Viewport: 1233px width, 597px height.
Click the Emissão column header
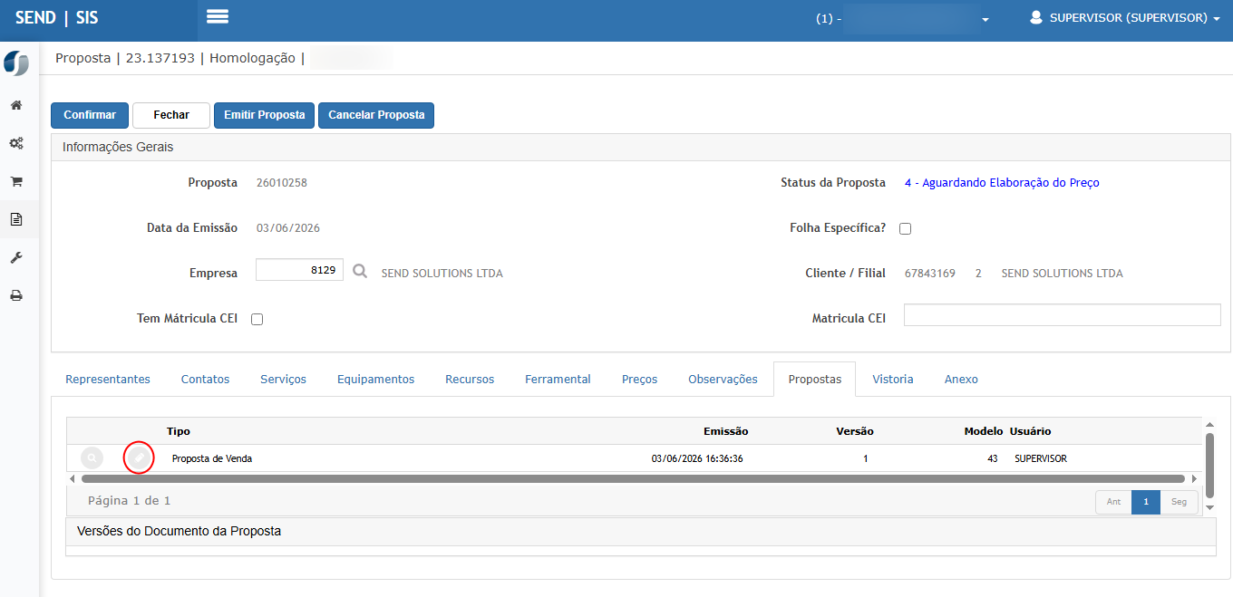click(726, 431)
